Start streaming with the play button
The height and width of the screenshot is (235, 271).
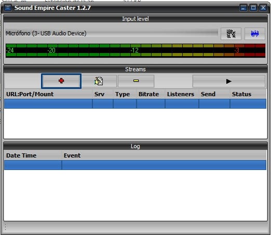[229, 81]
